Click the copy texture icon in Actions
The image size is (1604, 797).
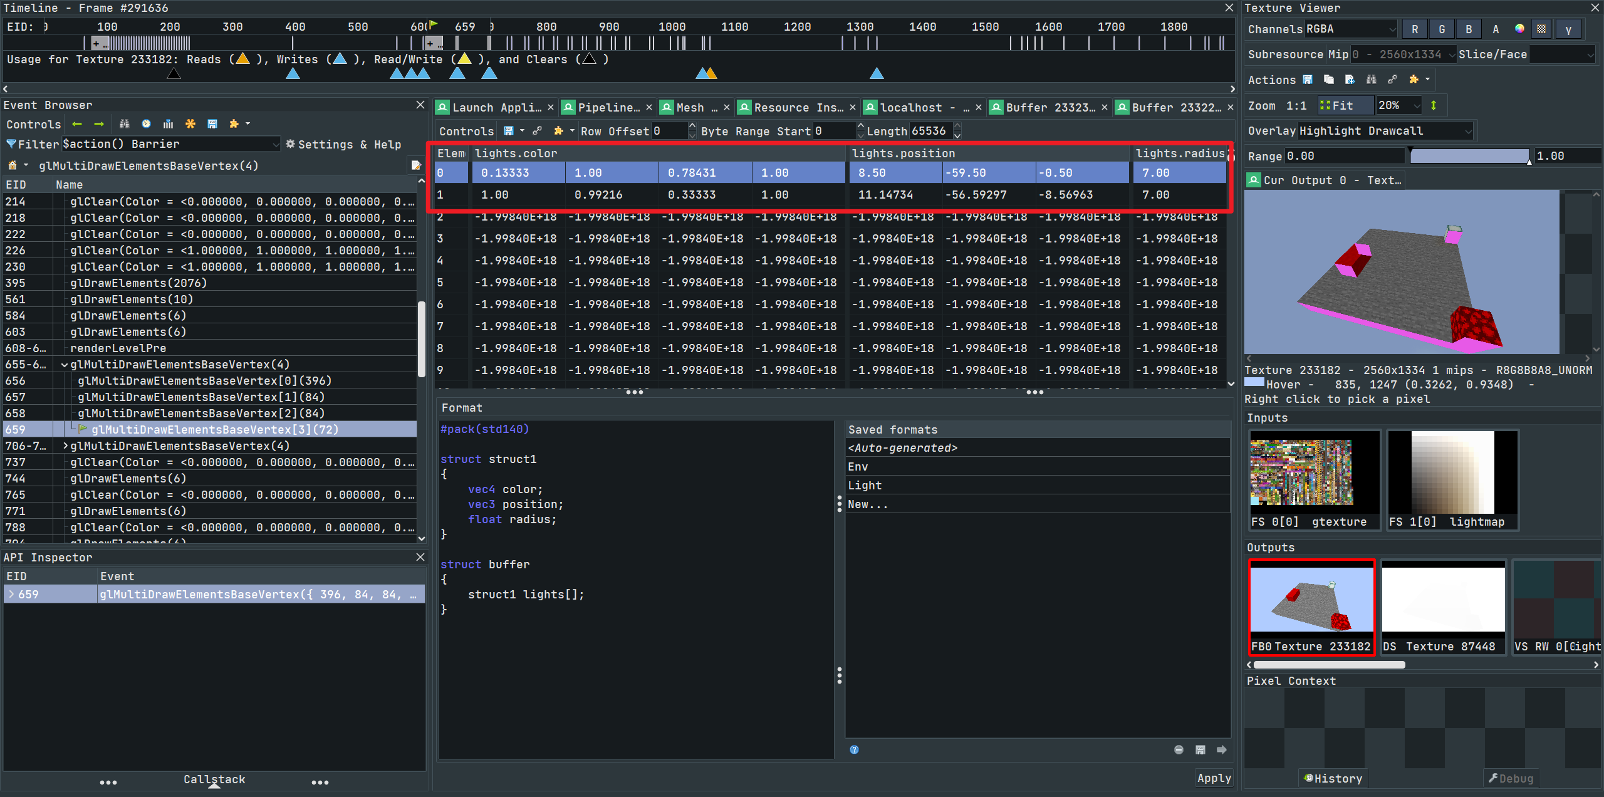point(1328,80)
